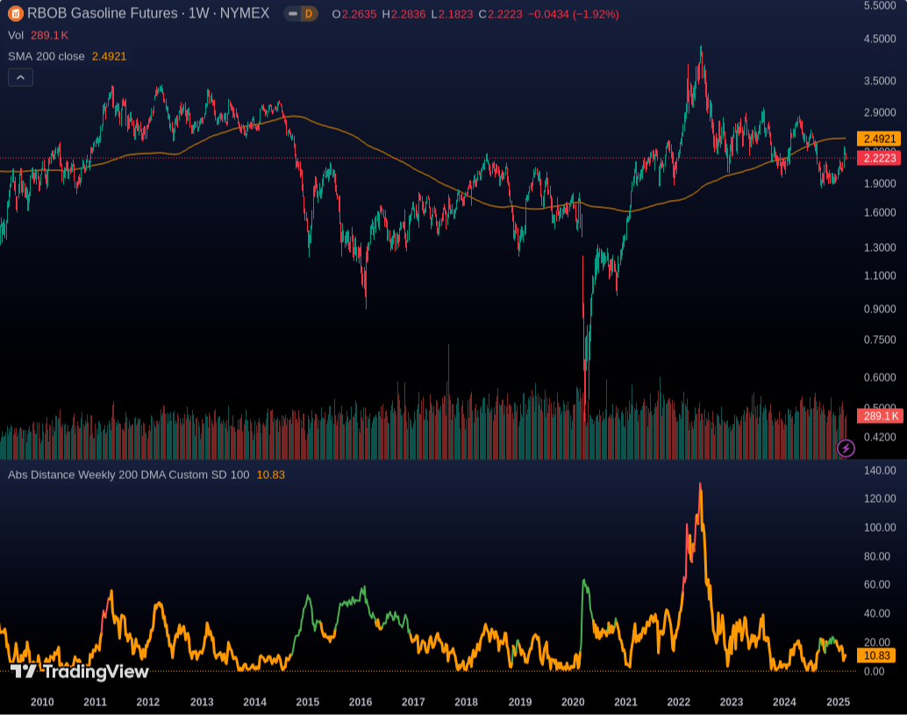Image resolution: width=907 pixels, height=715 pixels.
Task: Click the 2016 label on time axis
Action: [x=361, y=702]
